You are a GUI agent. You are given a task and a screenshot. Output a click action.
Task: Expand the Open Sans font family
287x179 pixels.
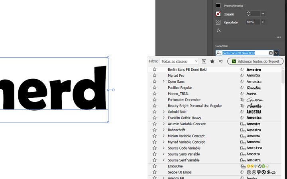[164, 82]
